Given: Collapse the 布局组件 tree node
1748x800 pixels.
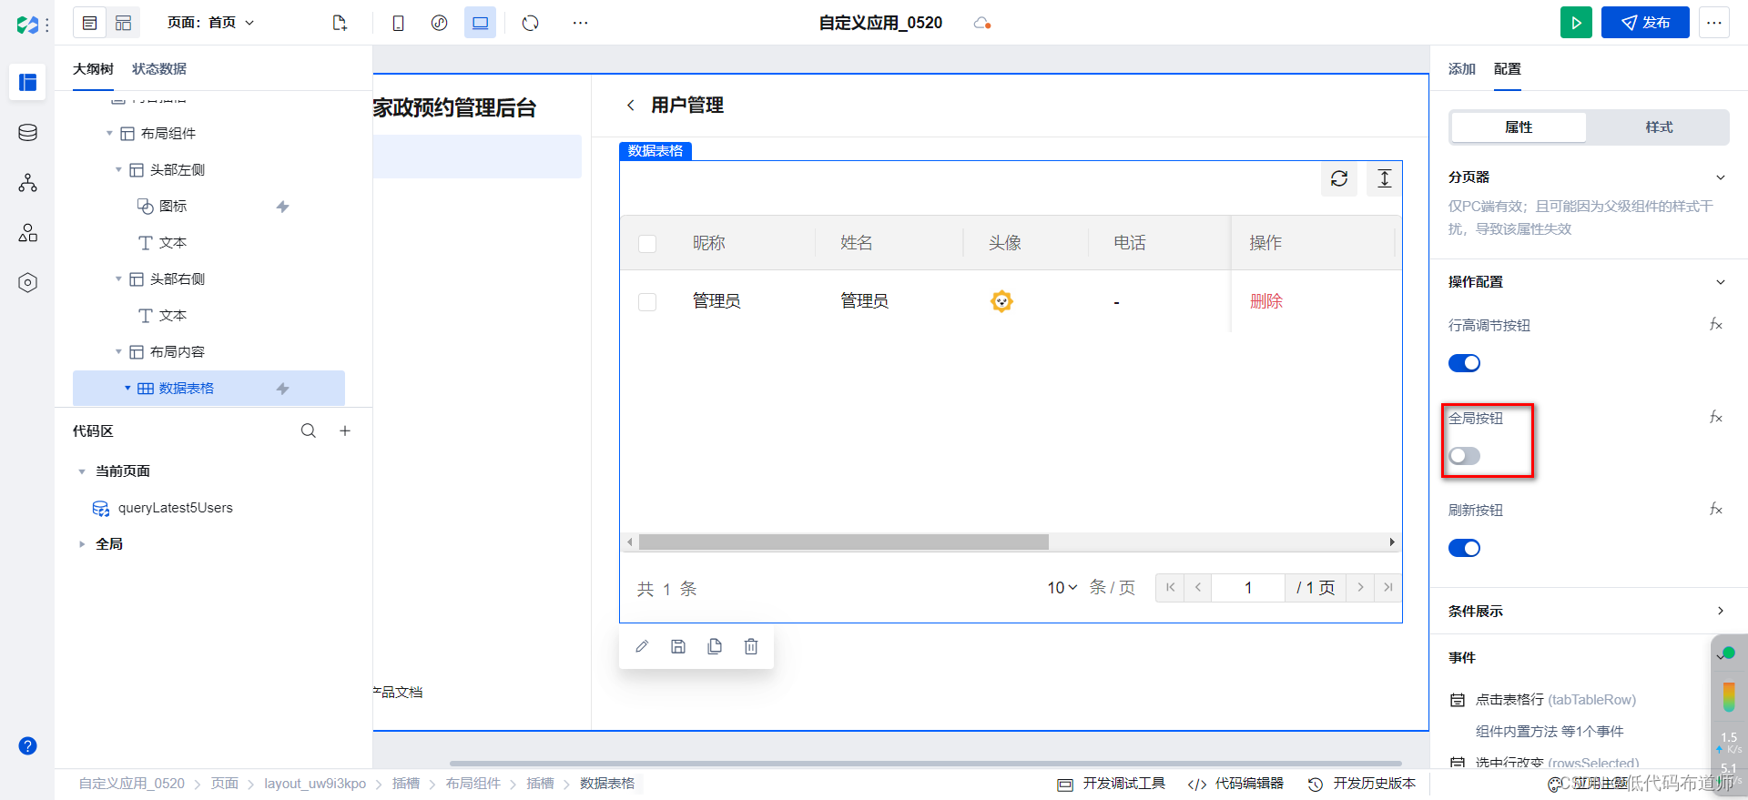Looking at the screenshot, I should (109, 134).
